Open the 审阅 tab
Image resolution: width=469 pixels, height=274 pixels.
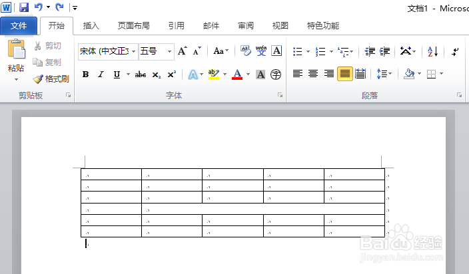tap(246, 26)
